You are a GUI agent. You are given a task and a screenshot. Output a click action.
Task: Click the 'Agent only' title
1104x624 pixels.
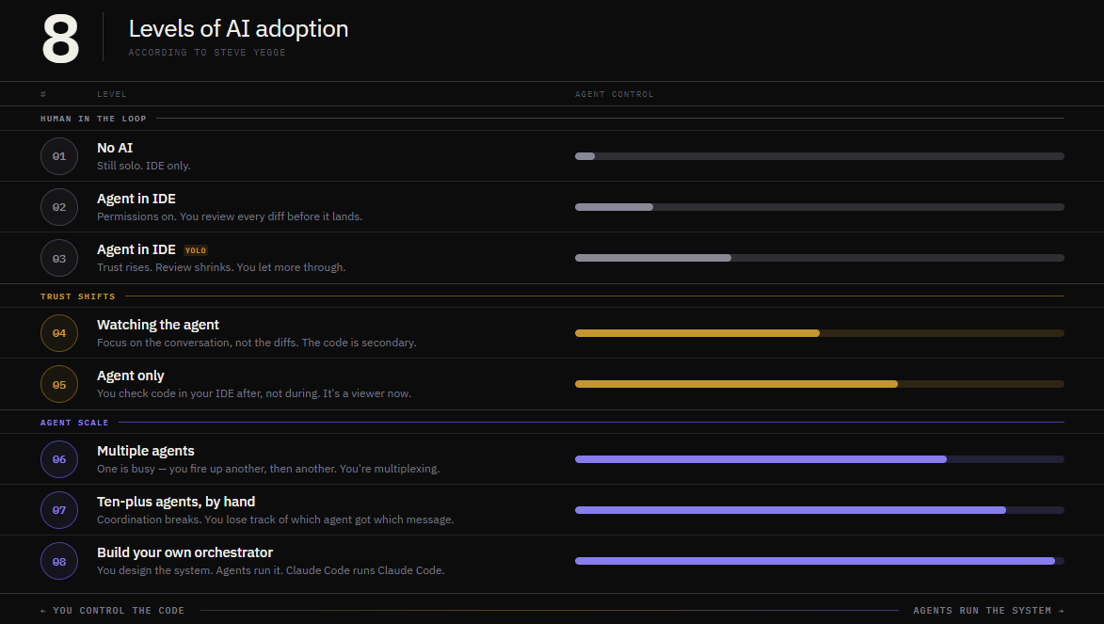pos(130,376)
